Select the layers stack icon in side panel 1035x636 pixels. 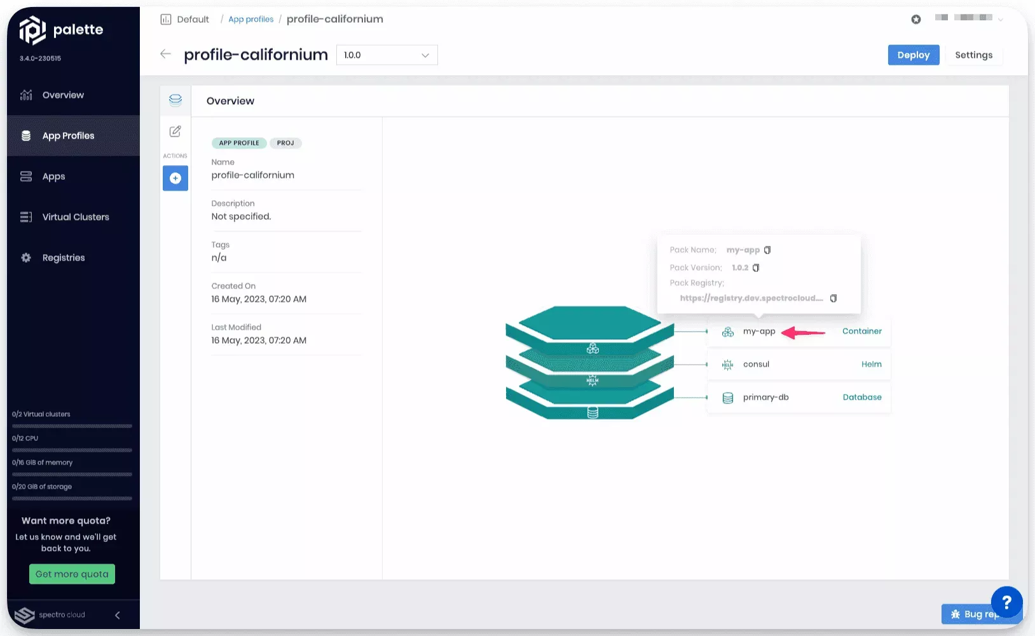(175, 100)
